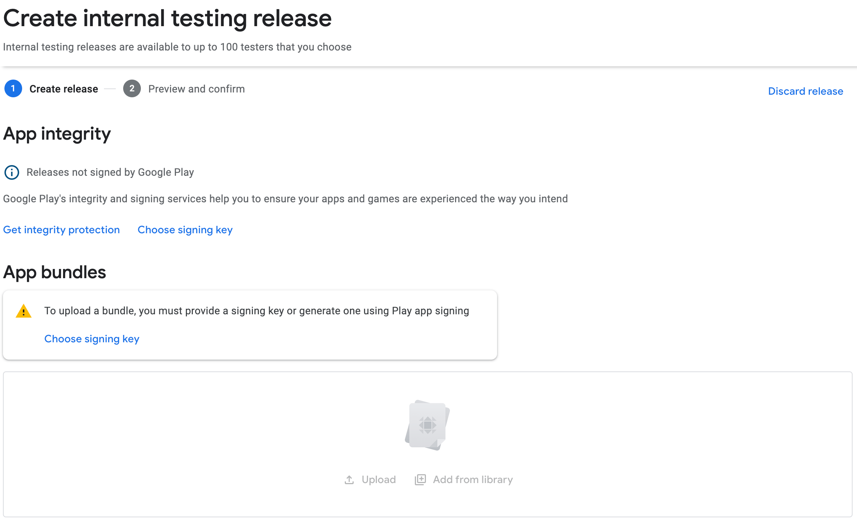This screenshot has width=857, height=521.
Task: Click the "Create internal testing release" title
Action: point(167,18)
